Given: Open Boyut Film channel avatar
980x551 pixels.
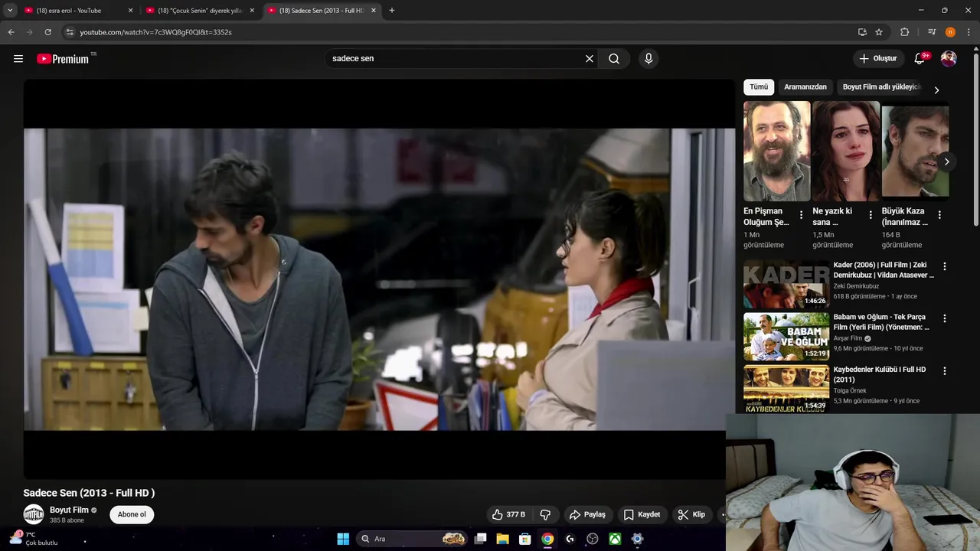Looking at the screenshot, I should [34, 514].
